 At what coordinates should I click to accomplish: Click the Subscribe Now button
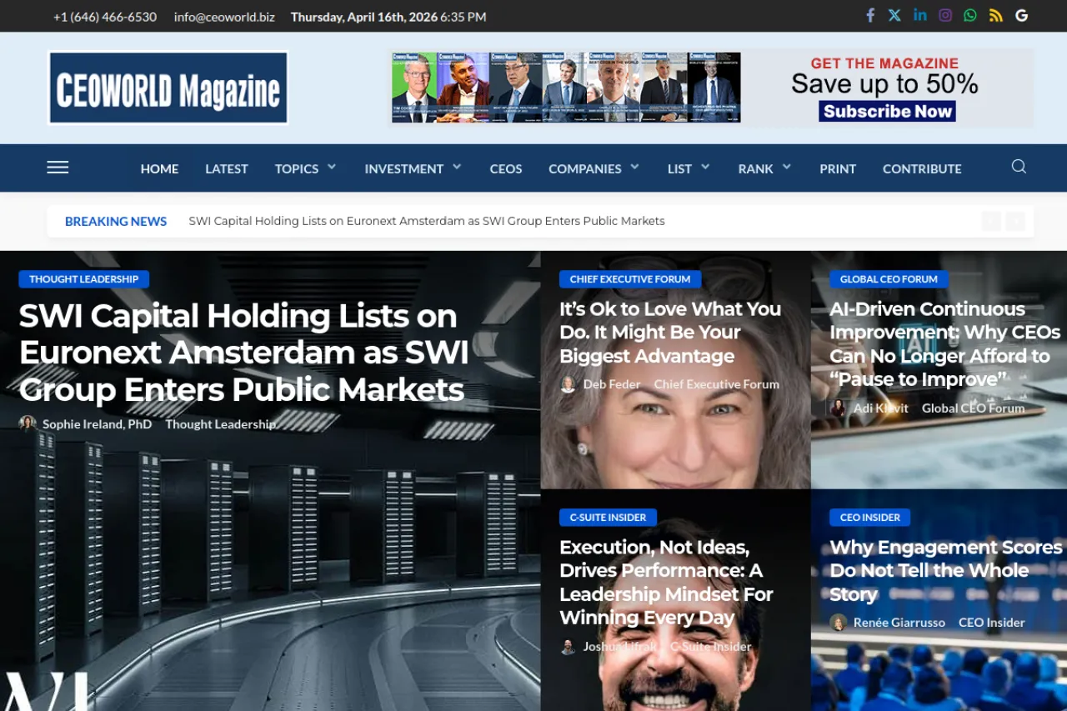888,111
